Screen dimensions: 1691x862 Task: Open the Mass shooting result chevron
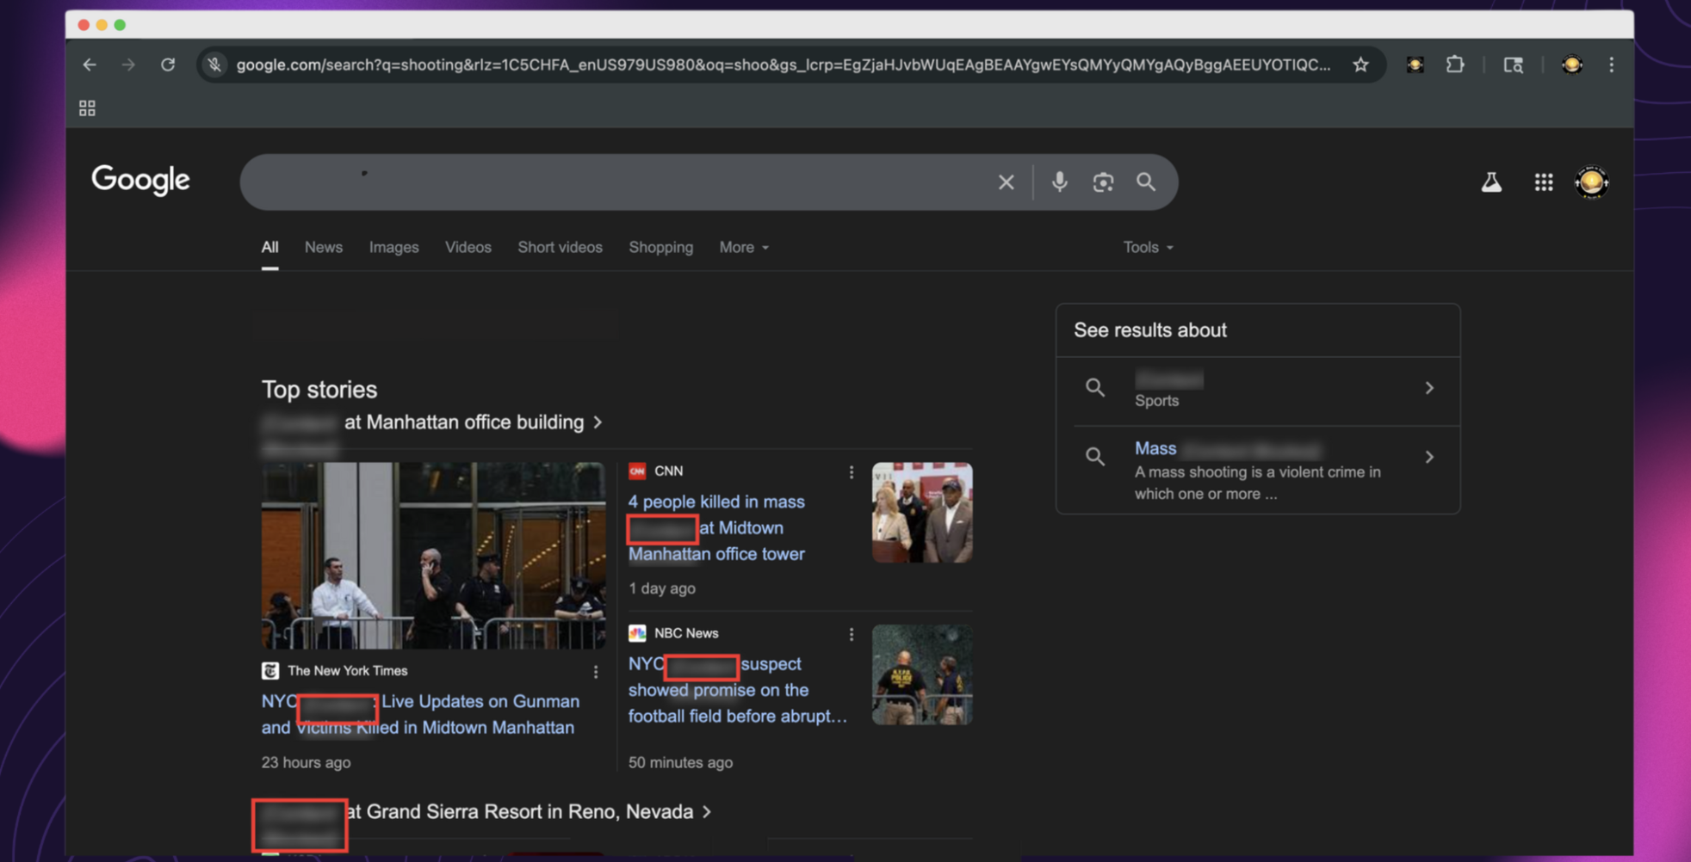(x=1429, y=457)
